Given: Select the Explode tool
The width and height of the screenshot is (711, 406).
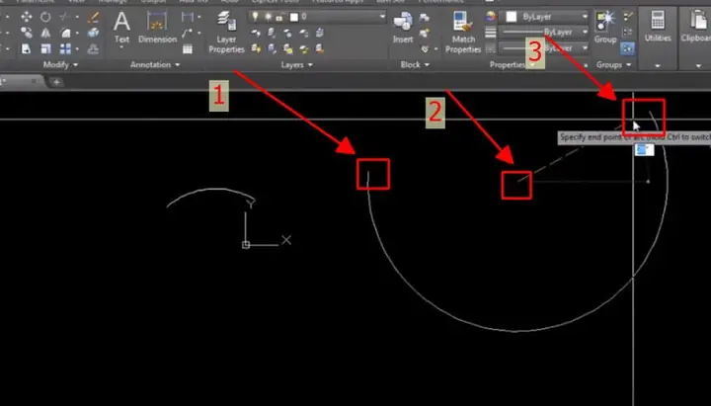Looking at the screenshot, I should [94, 33].
